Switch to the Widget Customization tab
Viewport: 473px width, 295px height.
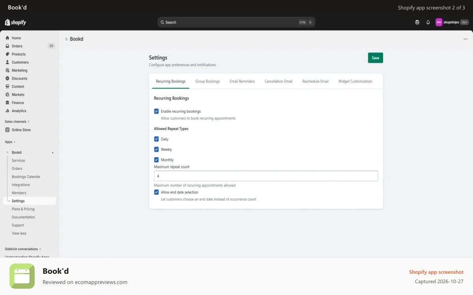coord(355,81)
